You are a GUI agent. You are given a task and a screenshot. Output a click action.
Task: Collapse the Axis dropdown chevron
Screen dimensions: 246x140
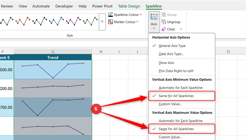click(x=154, y=28)
